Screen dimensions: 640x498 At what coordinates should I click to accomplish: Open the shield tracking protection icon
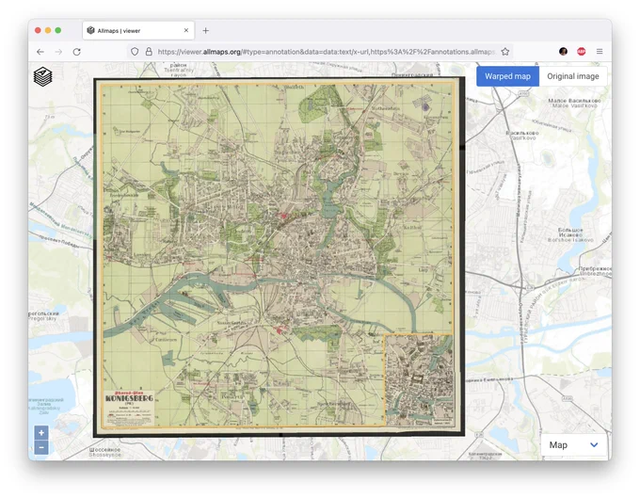coord(135,52)
